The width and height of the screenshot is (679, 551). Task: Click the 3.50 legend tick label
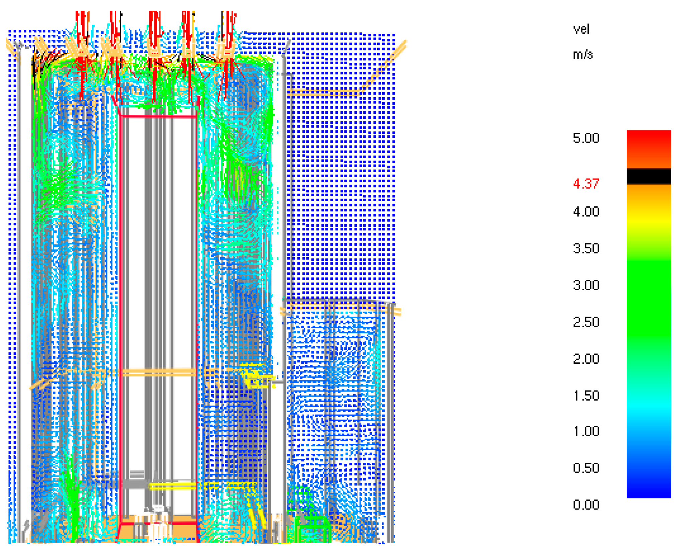586,248
